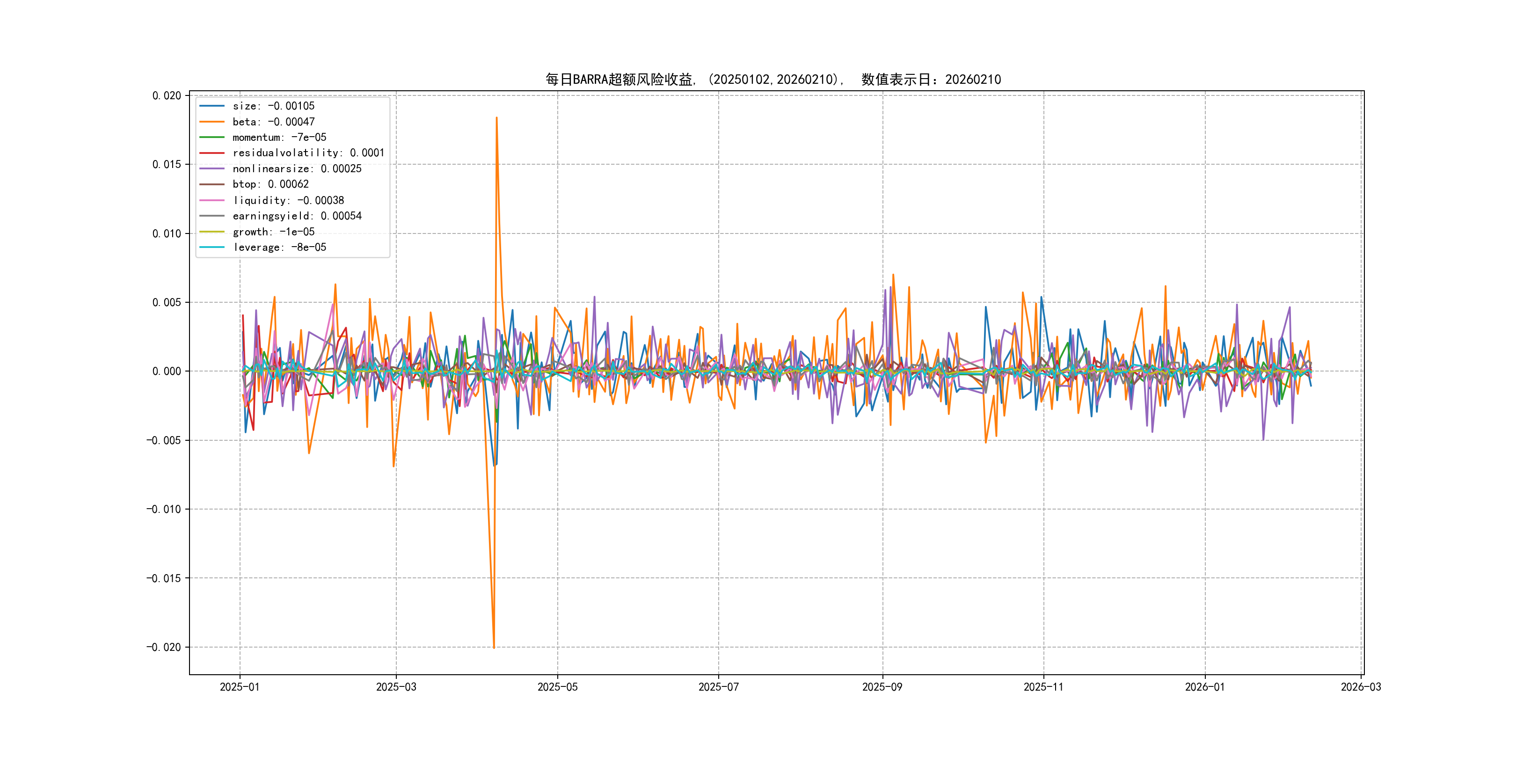Click the 2025-05 x-axis tick label
Screen dimensions: 1516x758
tap(557, 687)
